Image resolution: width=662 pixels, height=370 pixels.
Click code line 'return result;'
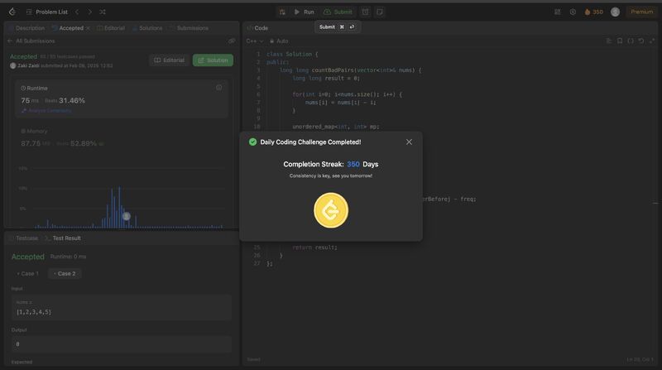(314, 247)
